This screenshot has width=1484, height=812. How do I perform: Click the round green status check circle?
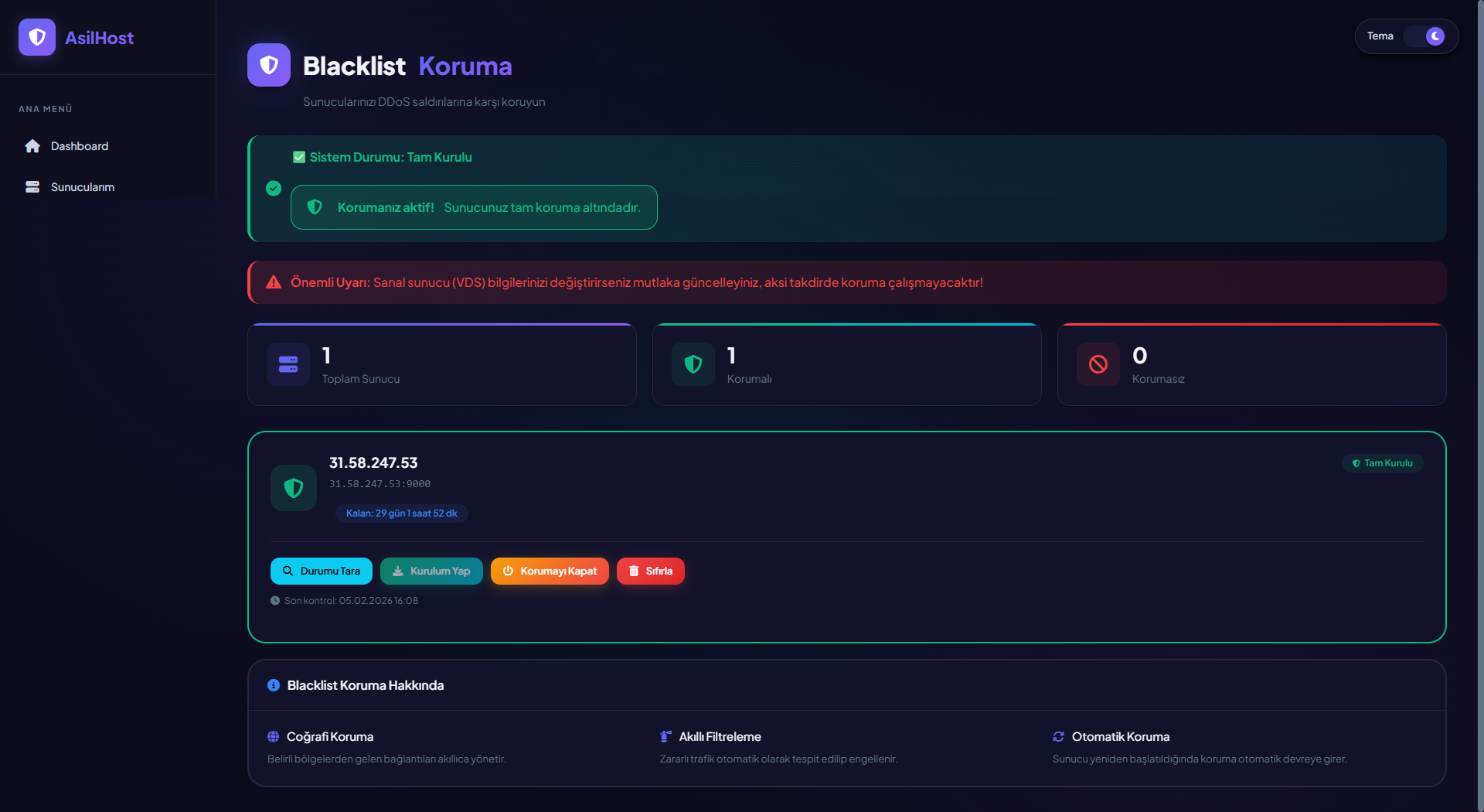pos(274,188)
